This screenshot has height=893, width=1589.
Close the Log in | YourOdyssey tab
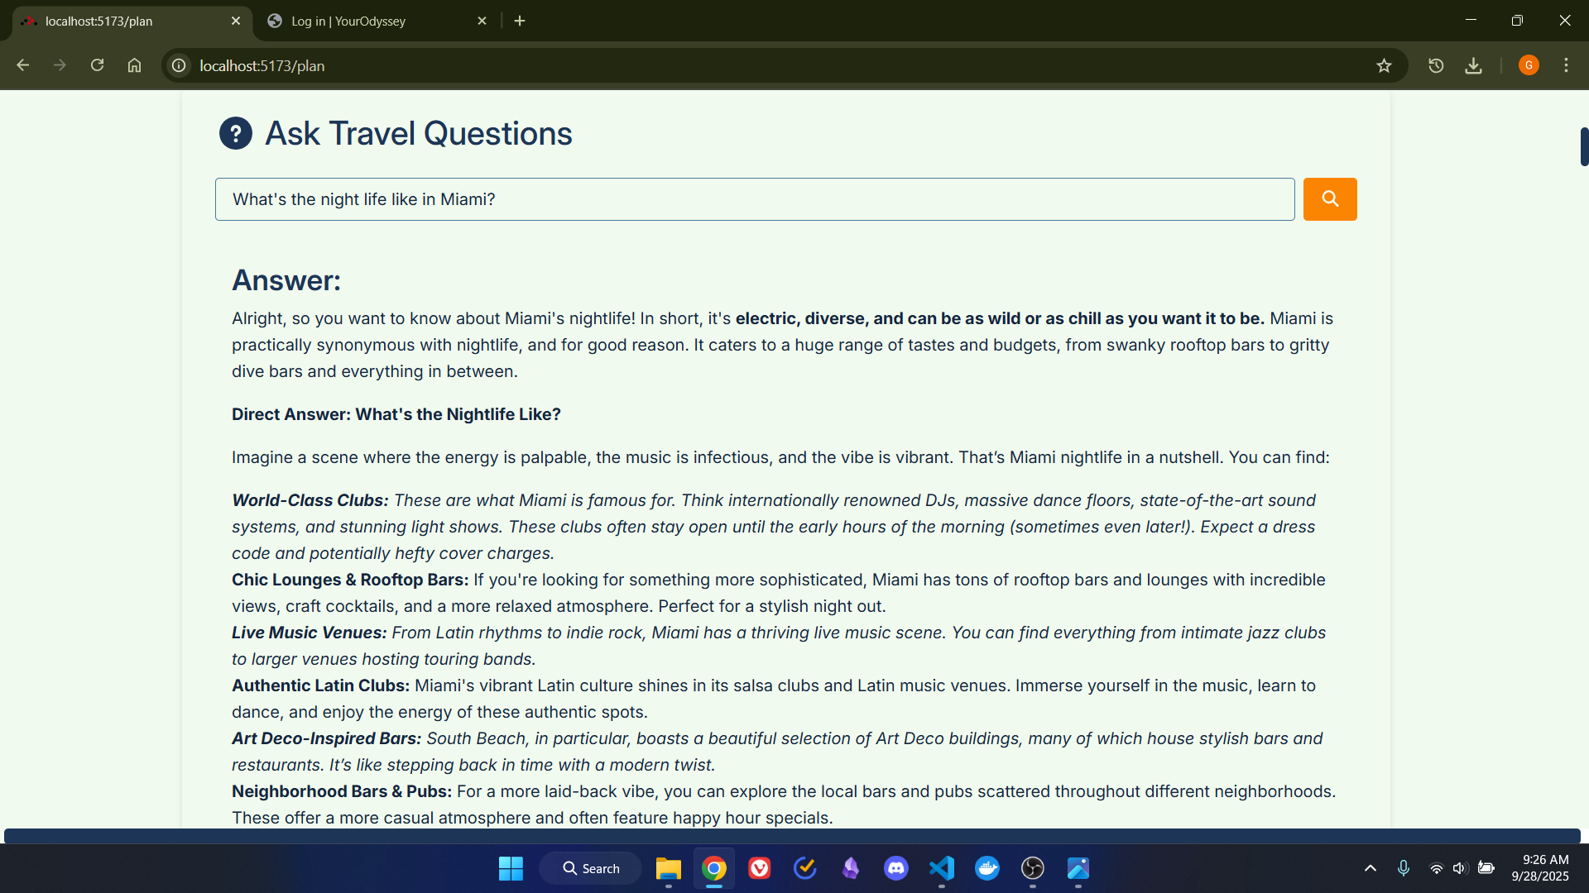click(x=482, y=21)
